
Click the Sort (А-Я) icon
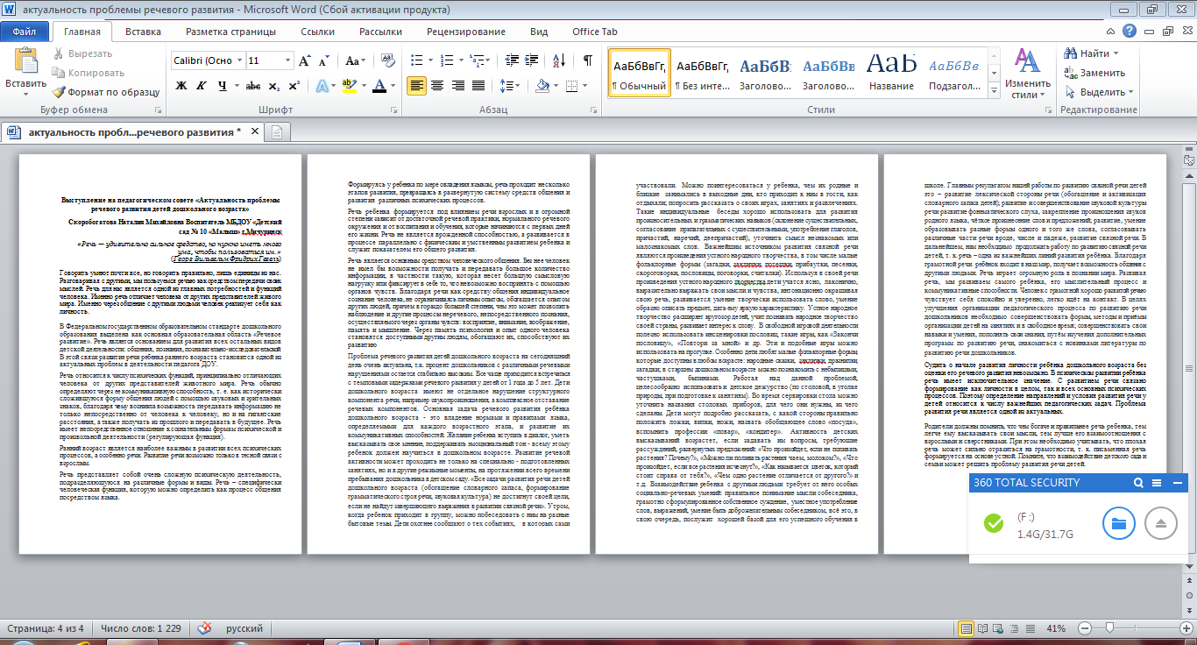[x=561, y=61]
